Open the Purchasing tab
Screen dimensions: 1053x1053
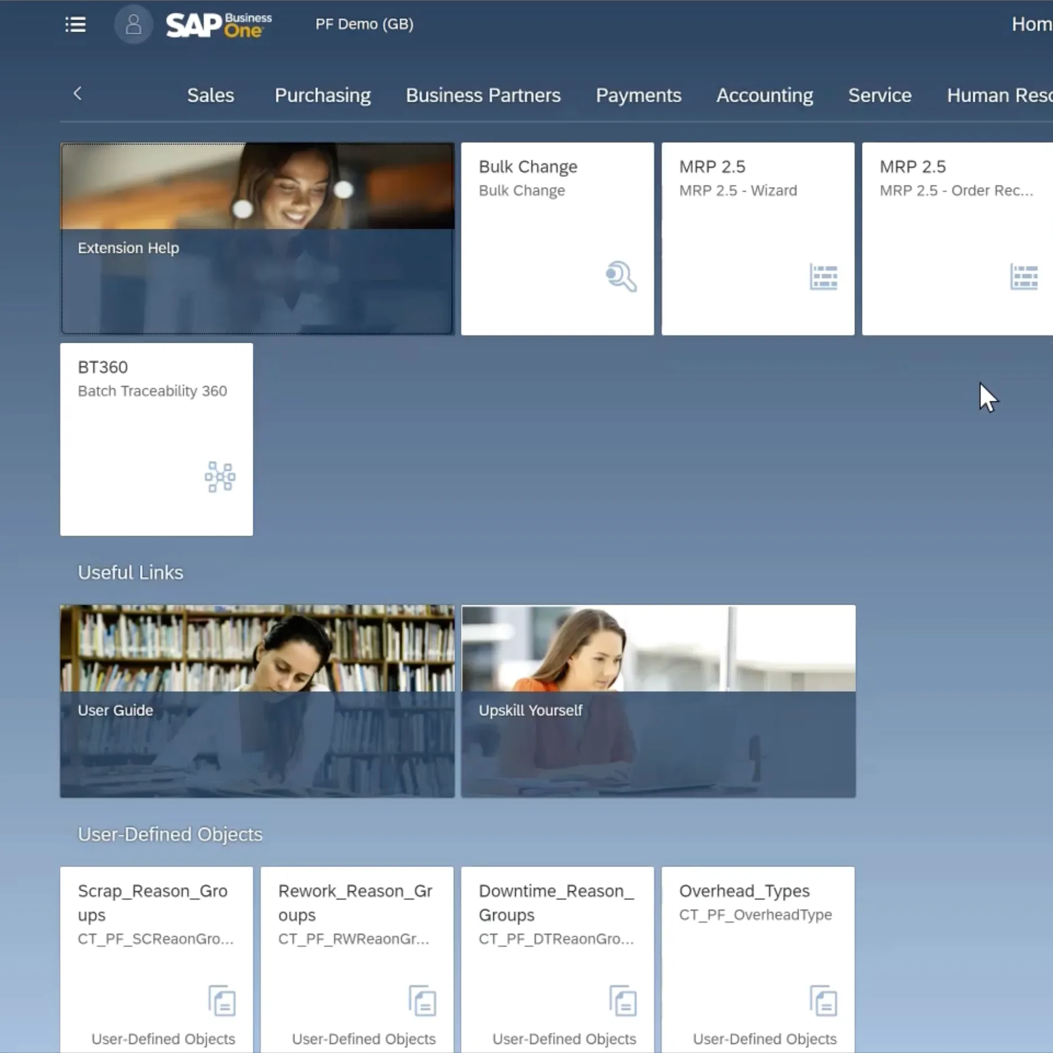pos(323,95)
